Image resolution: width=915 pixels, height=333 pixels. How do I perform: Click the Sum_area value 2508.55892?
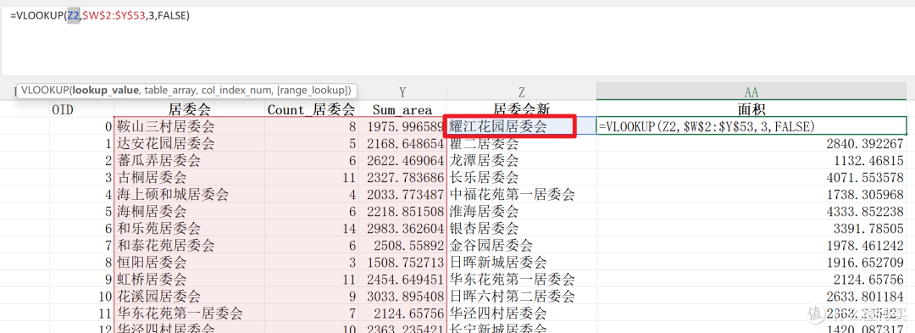402,246
